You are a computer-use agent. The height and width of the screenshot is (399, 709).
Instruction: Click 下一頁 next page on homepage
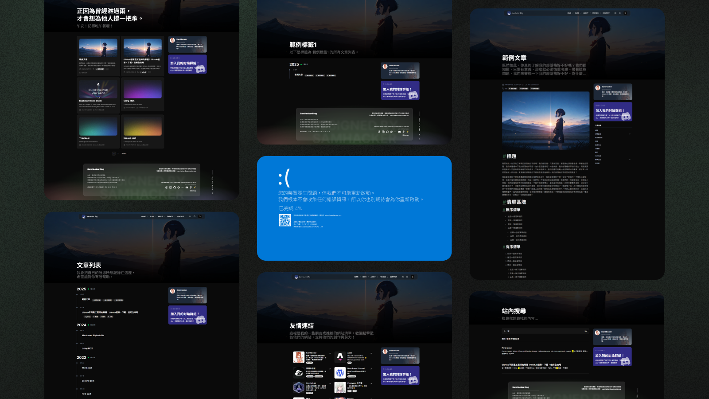124,153
